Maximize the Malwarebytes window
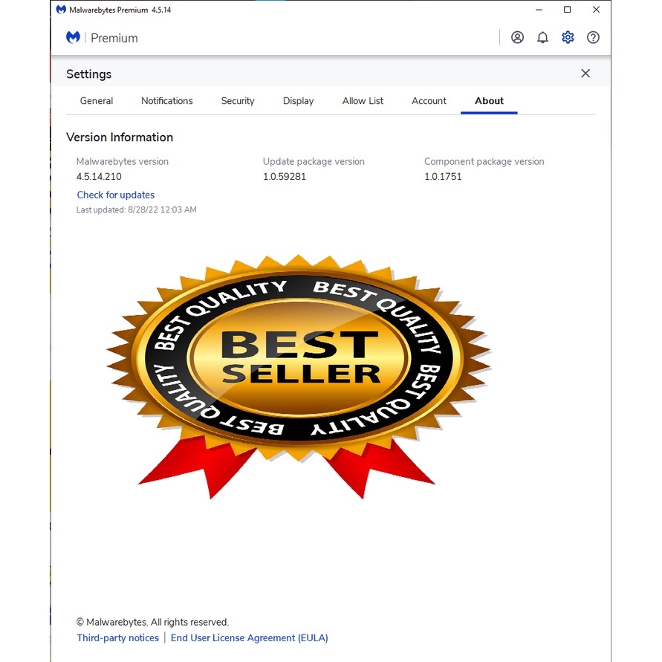The height and width of the screenshot is (662, 662). pyautogui.click(x=567, y=10)
